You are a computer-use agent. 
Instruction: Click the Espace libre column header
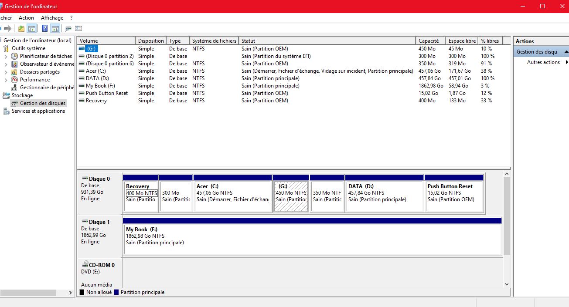click(462, 41)
